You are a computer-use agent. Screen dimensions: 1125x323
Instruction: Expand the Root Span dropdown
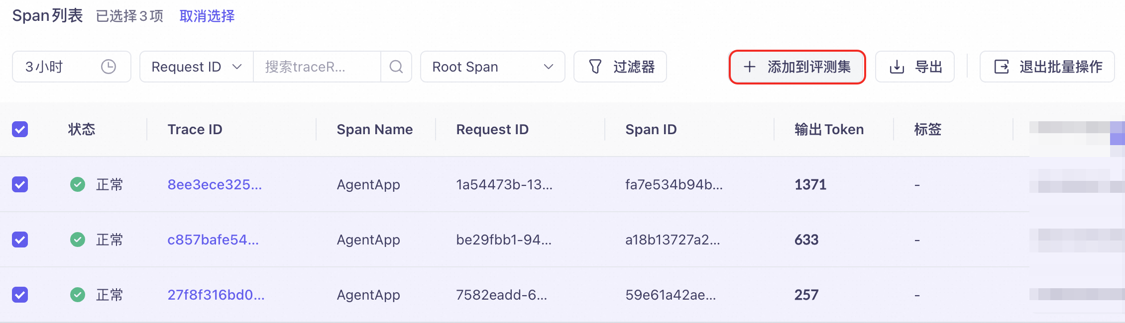(x=492, y=67)
